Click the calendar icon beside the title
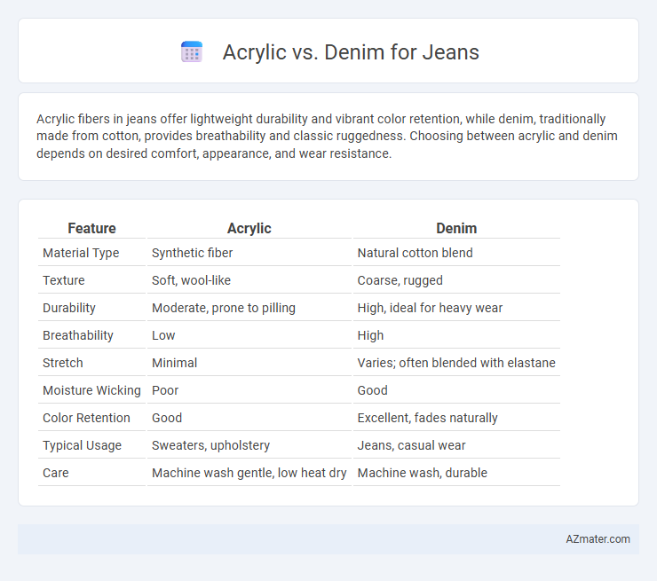 pyautogui.click(x=192, y=52)
